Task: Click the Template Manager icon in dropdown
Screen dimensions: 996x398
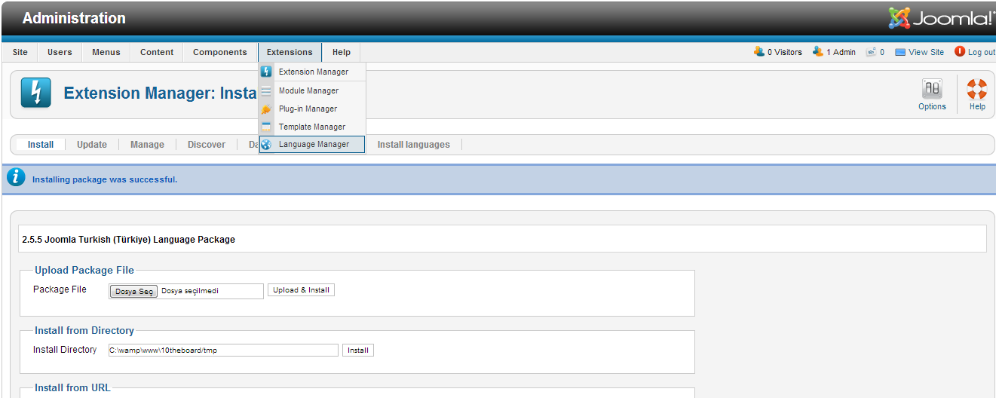Action: pyautogui.click(x=266, y=127)
